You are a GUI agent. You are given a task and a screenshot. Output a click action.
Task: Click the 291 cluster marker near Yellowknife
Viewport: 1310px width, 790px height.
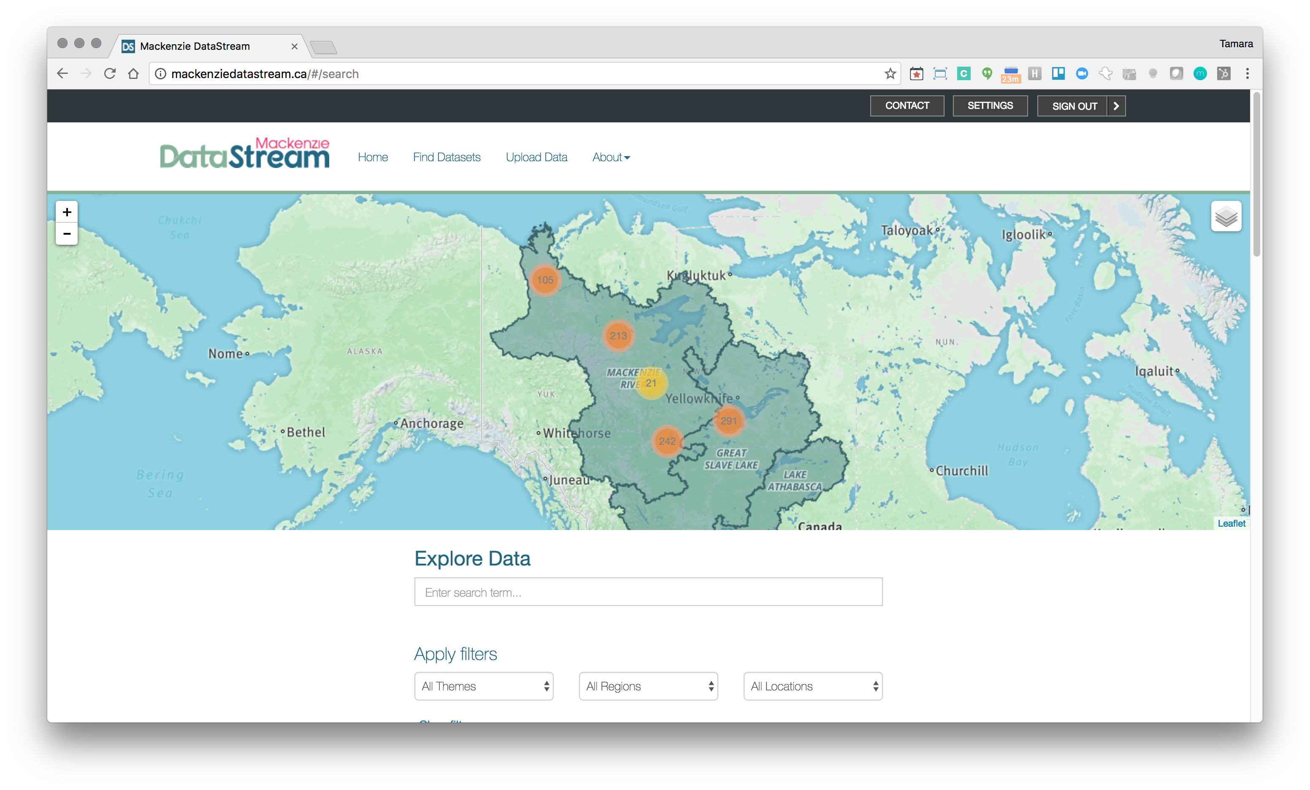tap(728, 420)
